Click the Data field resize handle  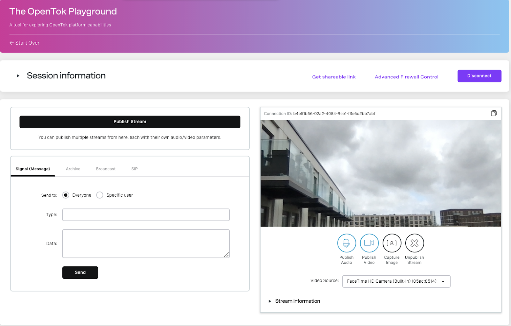[226, 255]
